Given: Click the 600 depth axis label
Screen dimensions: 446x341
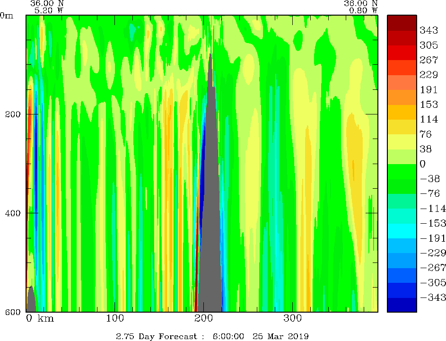Looking at the screenshot, I should pos(13,312).
